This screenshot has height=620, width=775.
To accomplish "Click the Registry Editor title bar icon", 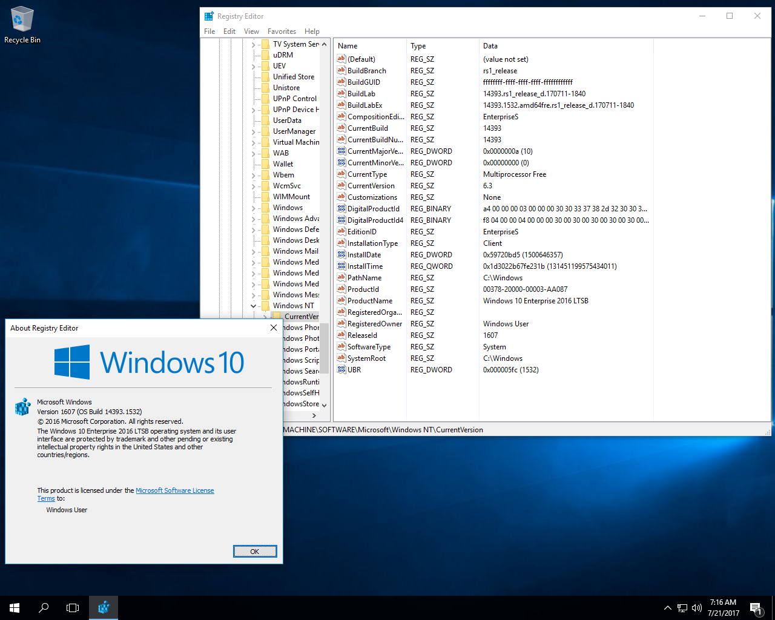I will 209,16.
